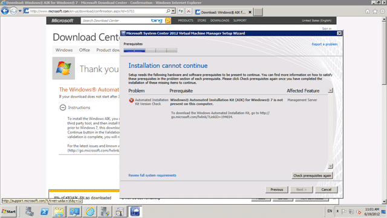
Task: Open Favorites star icon
Action: click(375, 12)
